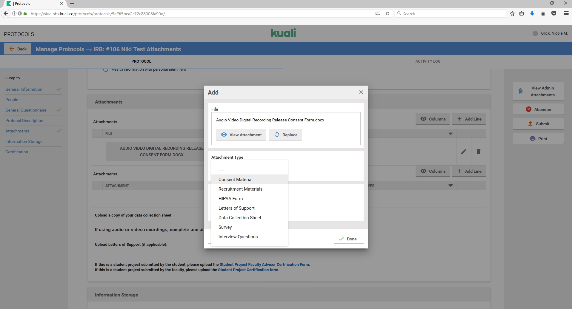Screen dimensions: 572x309
Task: Pick HIPAA Form in the type list
Action: point(230,199)
